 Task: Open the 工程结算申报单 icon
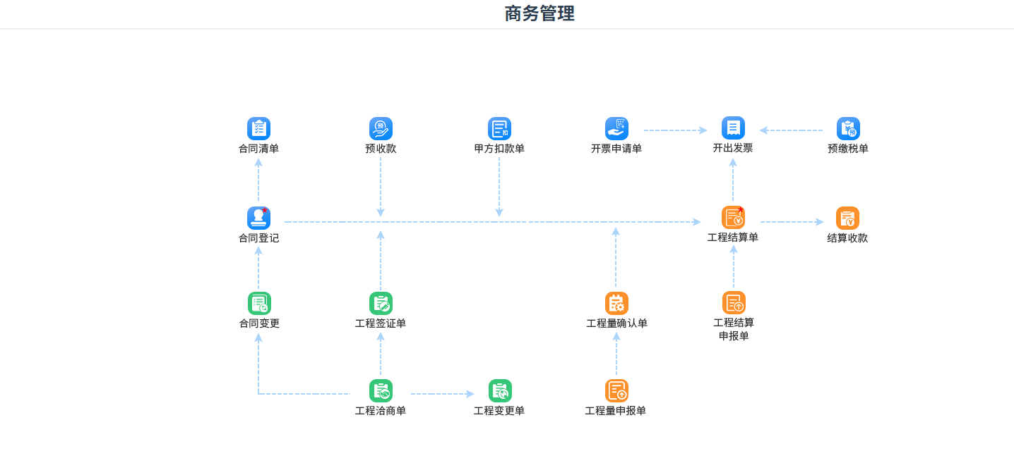(734, 302)
